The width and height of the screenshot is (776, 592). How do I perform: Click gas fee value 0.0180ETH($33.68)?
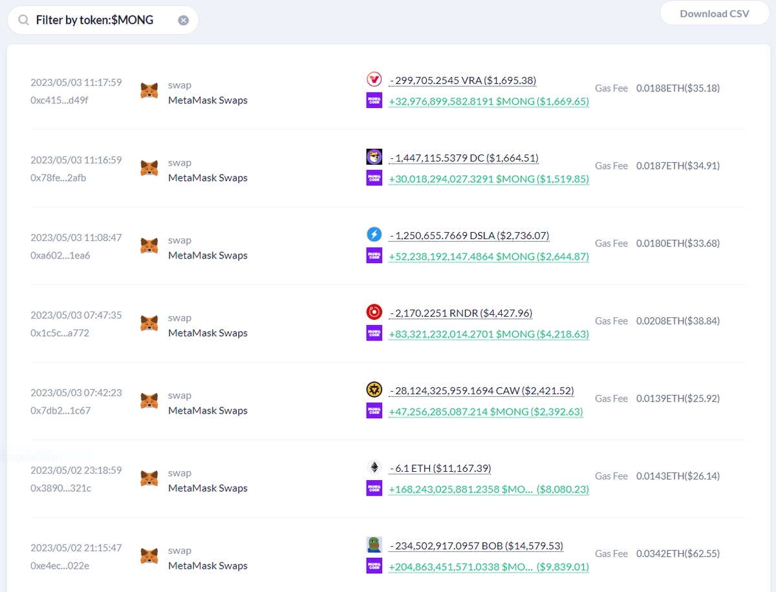pos(678,243)
